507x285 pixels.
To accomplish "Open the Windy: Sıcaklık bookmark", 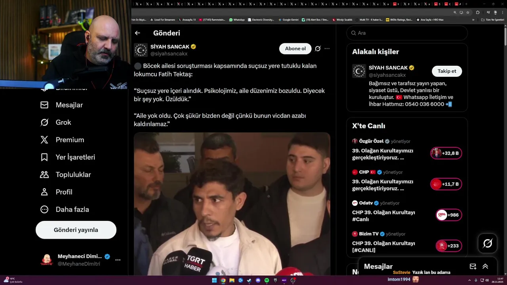I will pyautogui.click(x=343, y=19).
